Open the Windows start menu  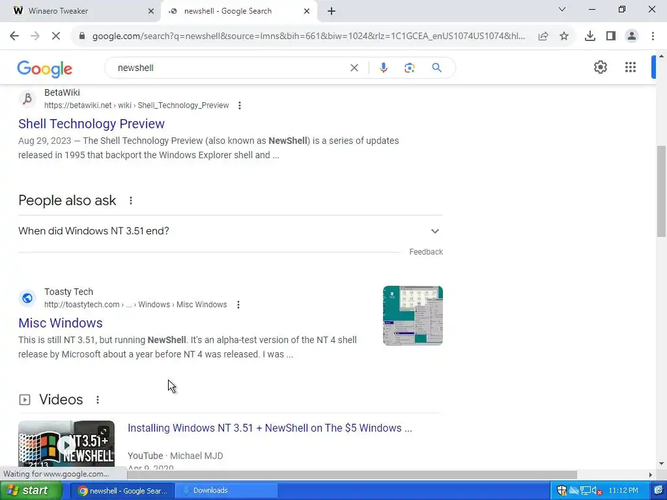31,491
